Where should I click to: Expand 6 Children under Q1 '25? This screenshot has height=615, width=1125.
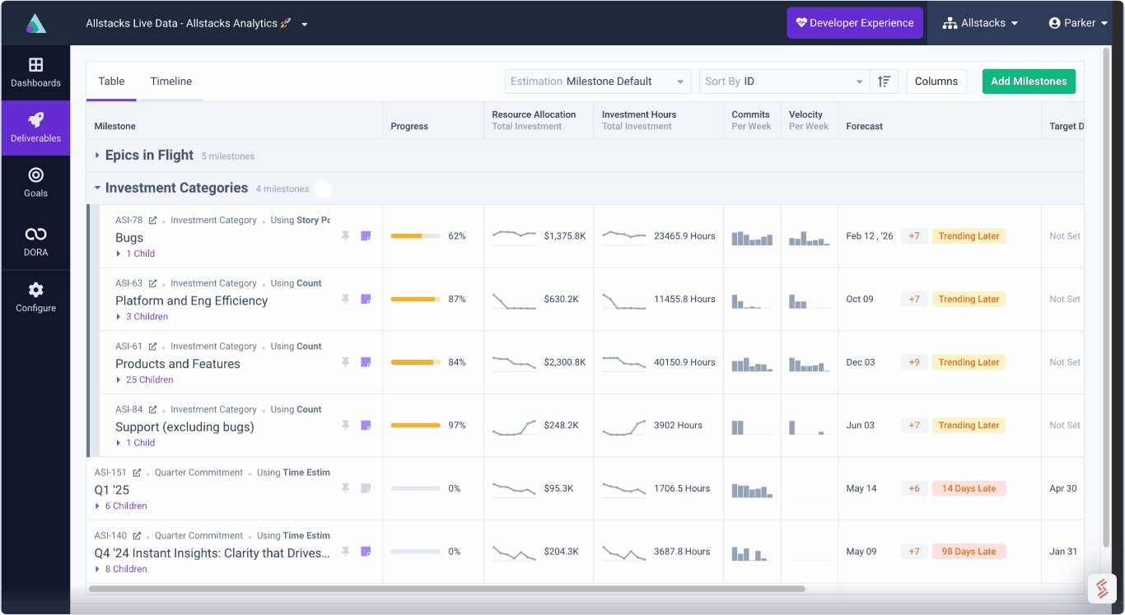[x=121, y=506]
